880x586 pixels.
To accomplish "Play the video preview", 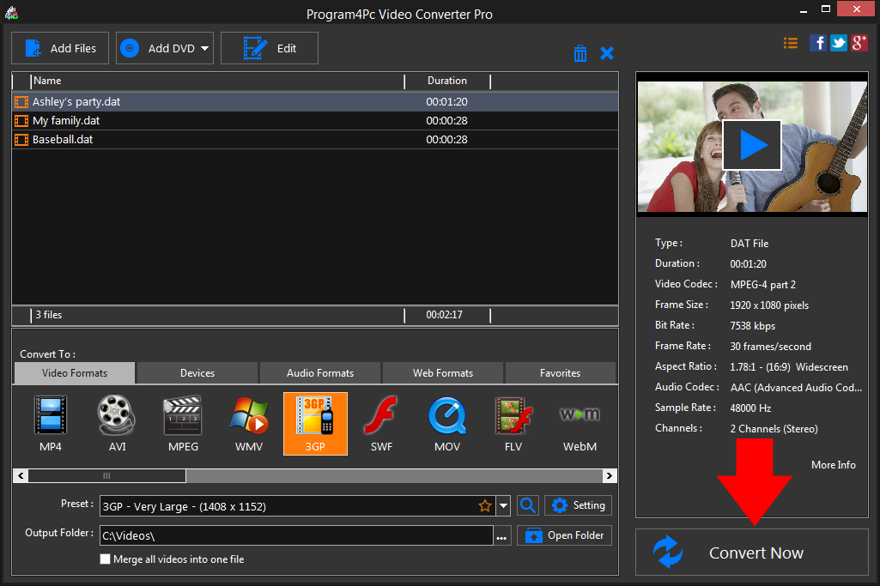I will (x=752, y=145).
